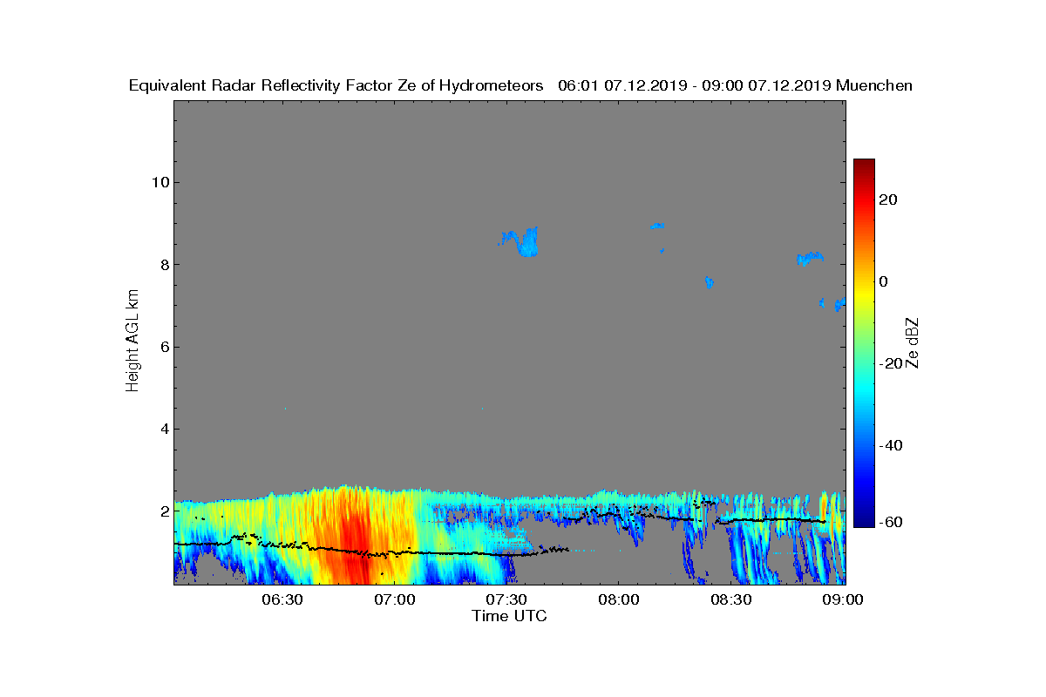Select the 'Ze dBZ' colorbar label

(x=914, y=342)
